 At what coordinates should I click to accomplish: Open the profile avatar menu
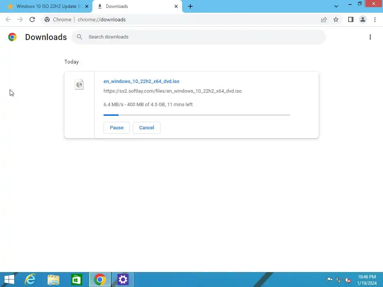click(363, 19)
